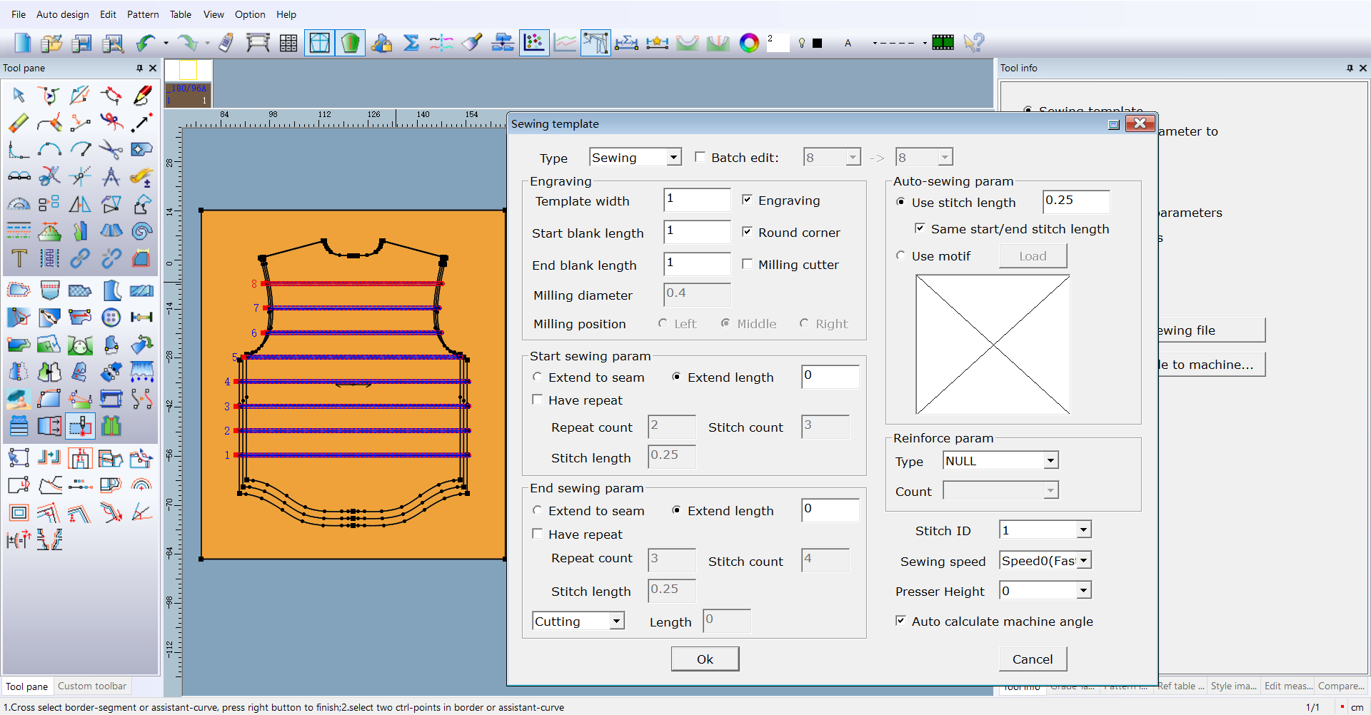The height and width of the screenshot is (715, 1371).
Task: Click the motif preview box
Action: [993, 345]
